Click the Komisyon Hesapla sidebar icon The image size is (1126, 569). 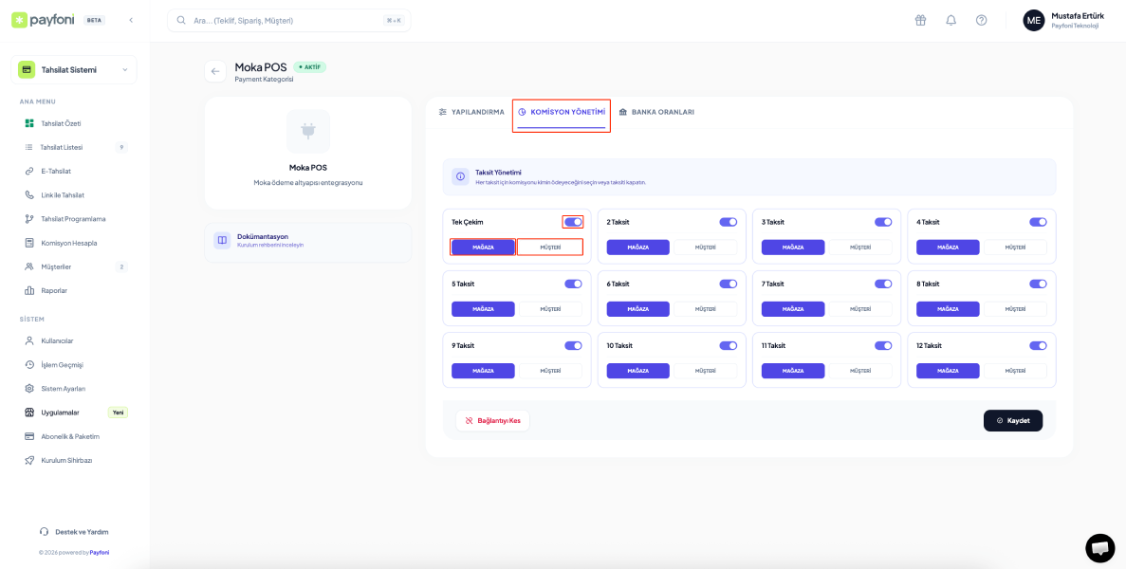30,243
